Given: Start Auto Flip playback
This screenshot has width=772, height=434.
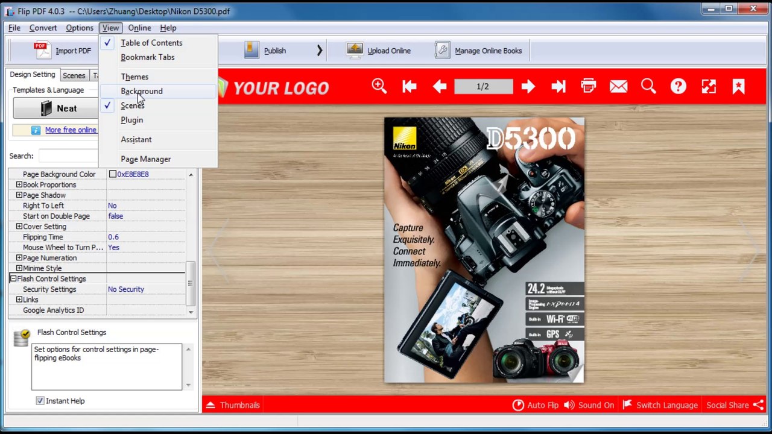Looking at the screenshot, I should (536, 405).
